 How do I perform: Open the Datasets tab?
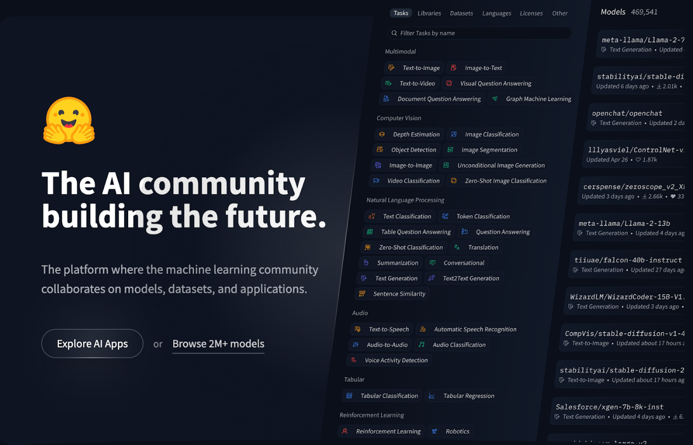(461, 13)
